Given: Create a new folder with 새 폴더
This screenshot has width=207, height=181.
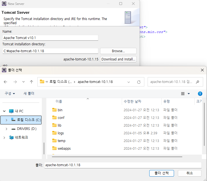Looking at the screenshot, I should click(x=29, y=94).
